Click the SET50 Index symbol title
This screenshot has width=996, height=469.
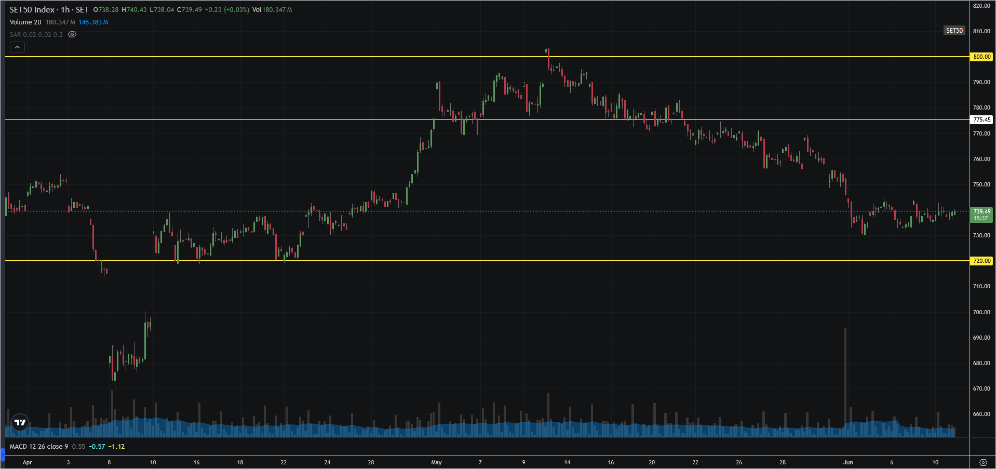[x=32, y=9]
